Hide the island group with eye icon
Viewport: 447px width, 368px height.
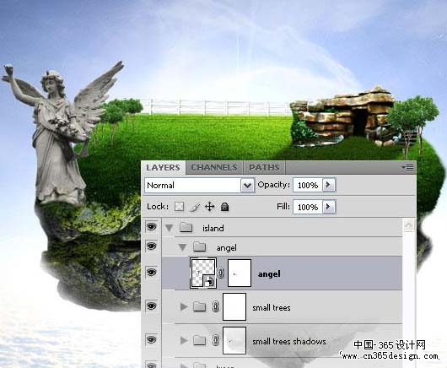151,227
